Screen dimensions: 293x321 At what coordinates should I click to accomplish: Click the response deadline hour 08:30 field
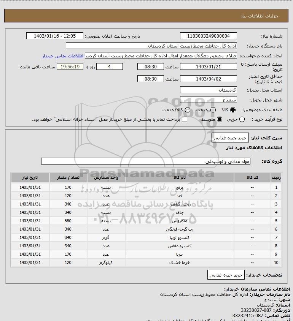pos(151,67)
